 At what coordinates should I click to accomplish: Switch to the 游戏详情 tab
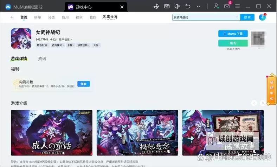(19, 58)
